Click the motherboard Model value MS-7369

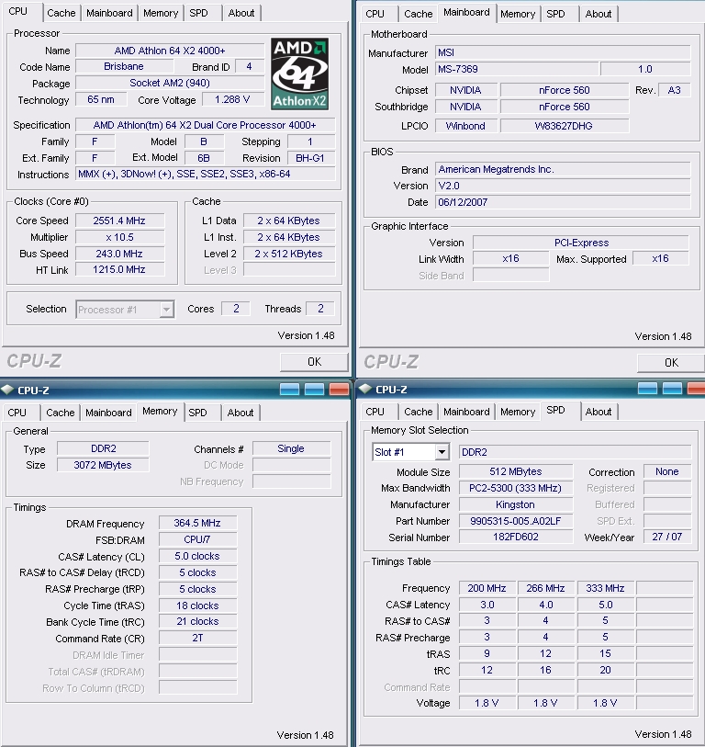point(517,69)
